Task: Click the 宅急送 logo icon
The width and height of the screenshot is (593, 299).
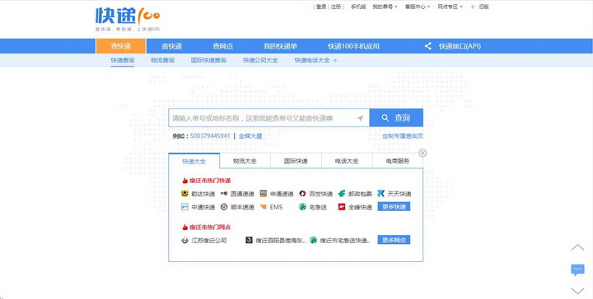Action: [302, 207]
